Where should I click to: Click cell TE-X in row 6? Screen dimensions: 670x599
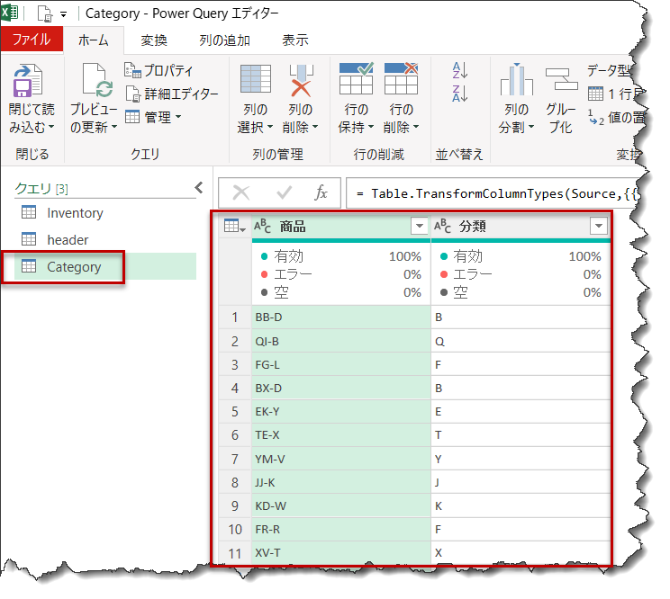(341, 435)
